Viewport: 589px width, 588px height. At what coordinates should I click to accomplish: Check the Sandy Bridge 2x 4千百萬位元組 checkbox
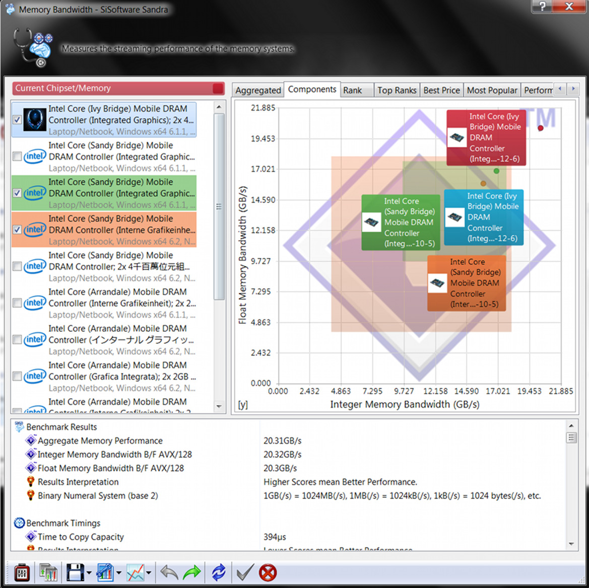pyautogui.click(x=17, y=266)
